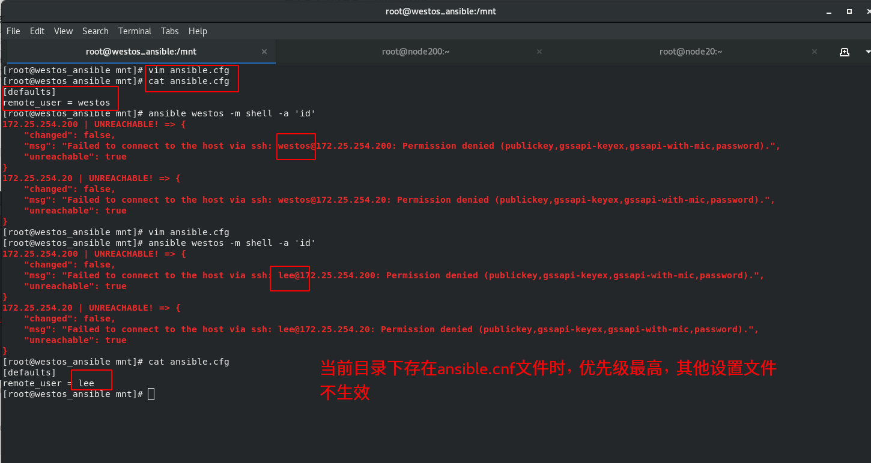Select the root@westos_ansible:/mnt tab
Image resolution: width=871 pixels, height=463 pixels.
(141, 52)
